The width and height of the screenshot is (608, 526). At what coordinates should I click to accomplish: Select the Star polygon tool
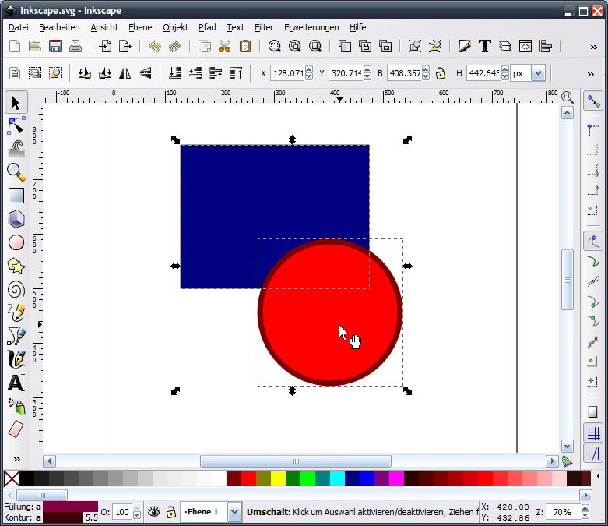click(16, 266)
